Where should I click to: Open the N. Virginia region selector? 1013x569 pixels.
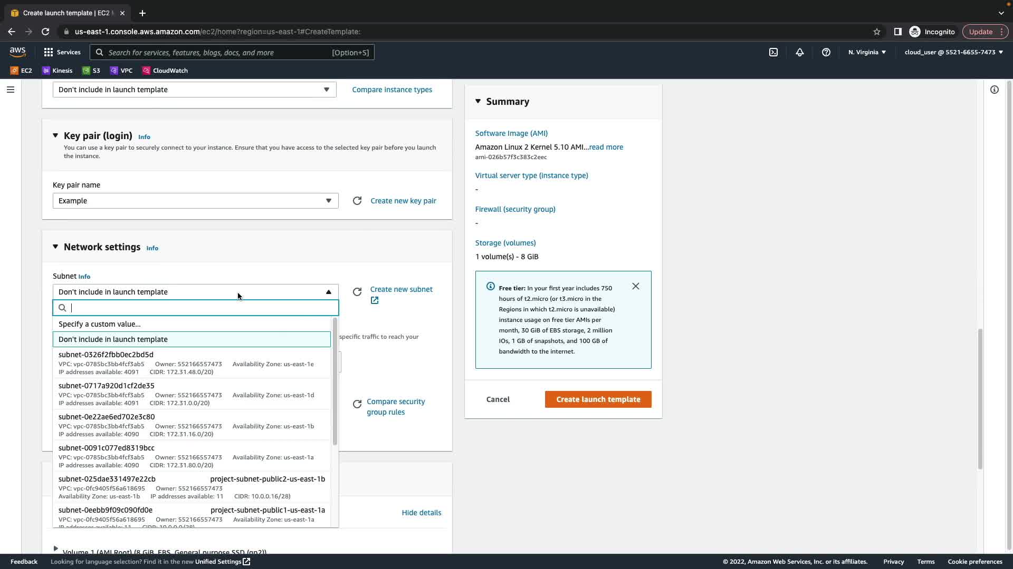867,52
